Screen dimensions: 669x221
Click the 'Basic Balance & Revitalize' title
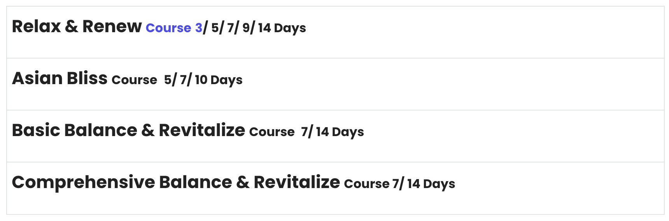[x=128, y=130]
